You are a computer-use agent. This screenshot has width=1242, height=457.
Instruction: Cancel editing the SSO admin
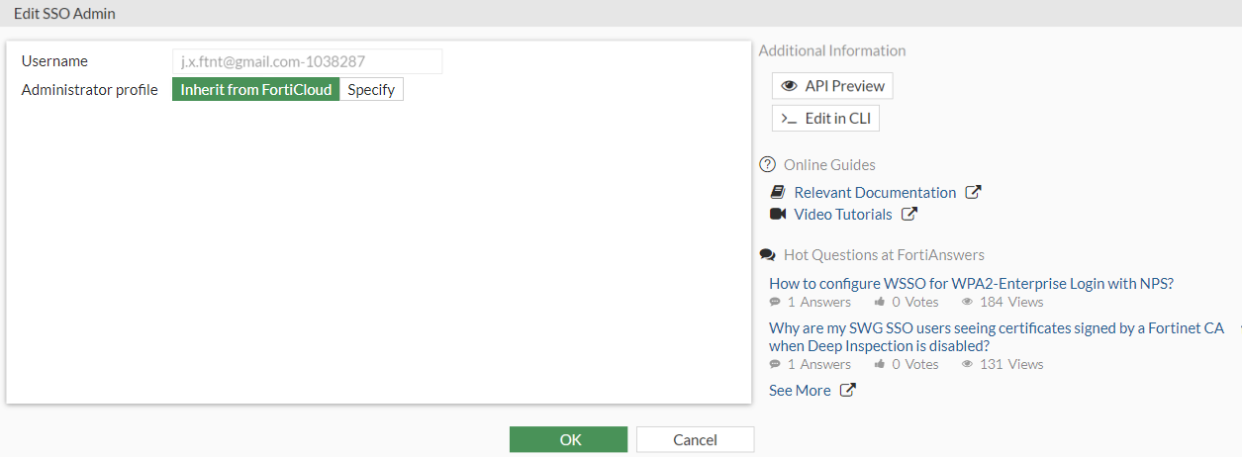pos(695,440)
